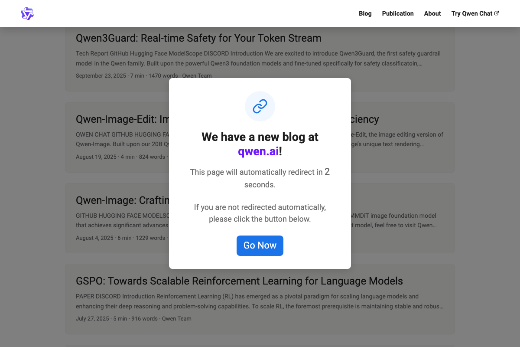520x347 pixels.
Task: Click the GSPO summary starting 'PAPER DISCORD Introduction'
Action: pos(260,301)
